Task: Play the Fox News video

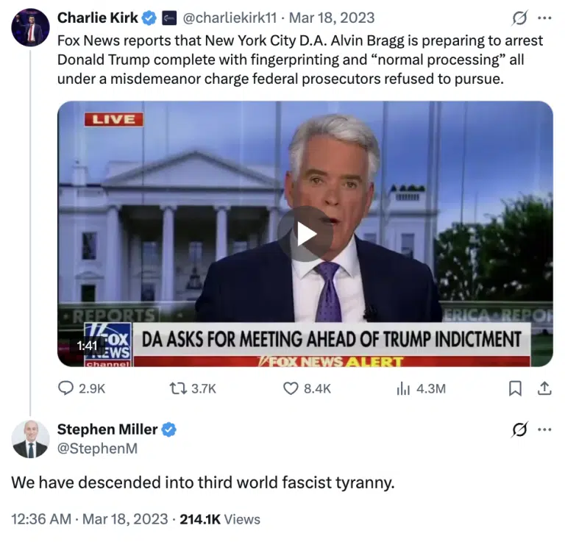Action: coord(305,233)
